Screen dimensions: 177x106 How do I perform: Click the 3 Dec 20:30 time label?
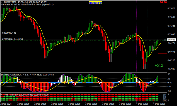pyautogui.click(x=125, y=104)
